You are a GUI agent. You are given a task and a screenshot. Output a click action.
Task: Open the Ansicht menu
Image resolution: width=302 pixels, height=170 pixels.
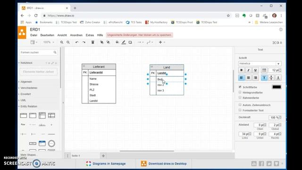click(x=62, y=35)
